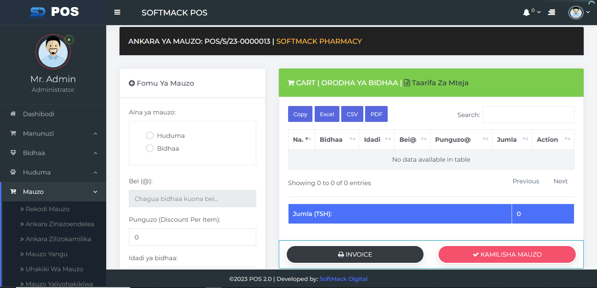597x288 pixels.
Task: Select the Bidhaa radio button
Action: (150, 148)
